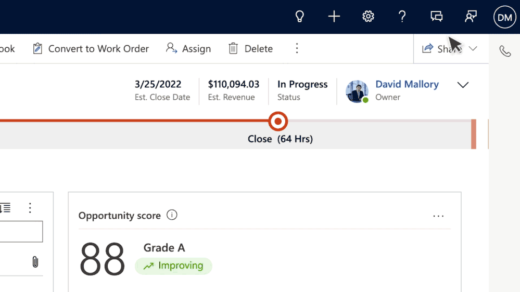Open the DM user account avatar
520x292 pixels.
point(504,17)
